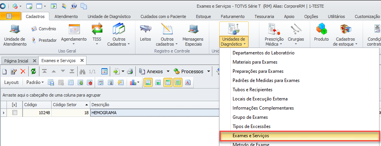Select Tubos e Recipientes menu item
Screen dimensions: 381x146
[x=252, y=90]
